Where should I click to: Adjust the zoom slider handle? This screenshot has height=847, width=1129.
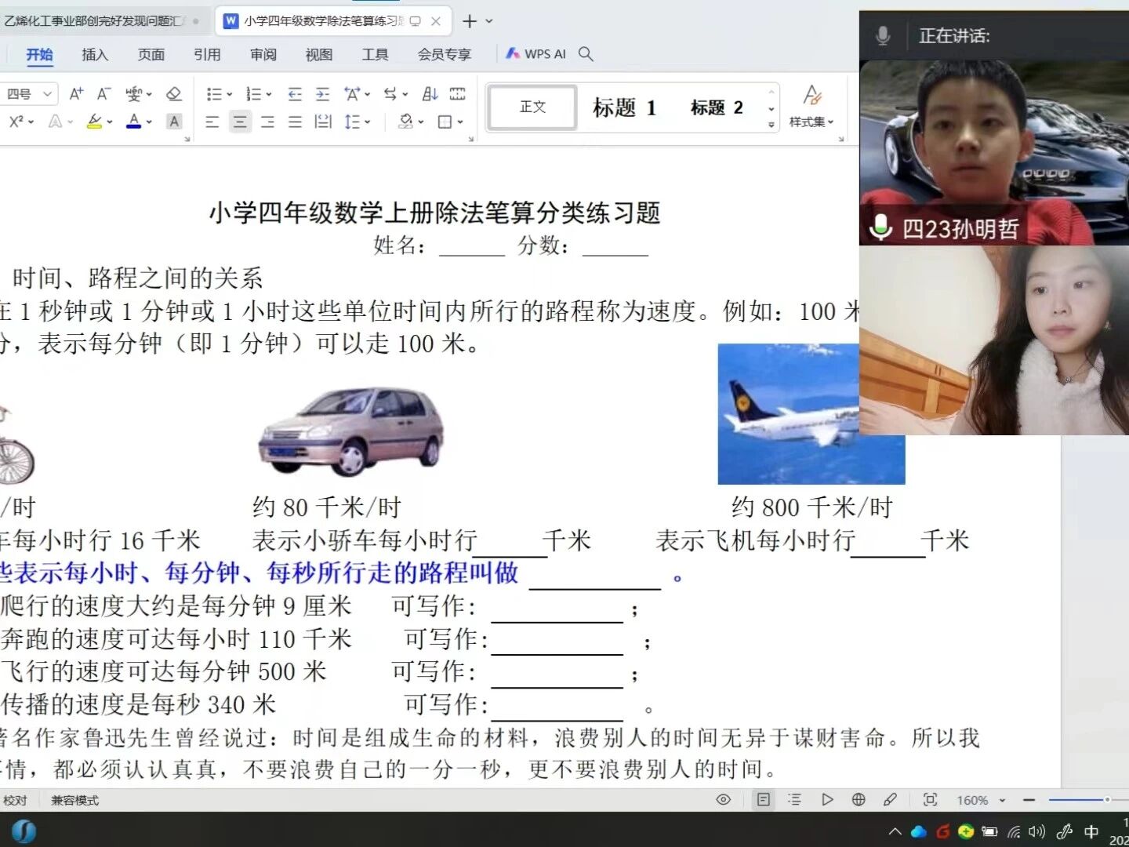1107,799
